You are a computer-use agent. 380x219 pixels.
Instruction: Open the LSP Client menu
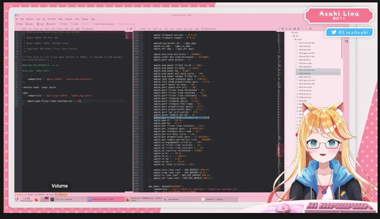click(x=51, y=19)
